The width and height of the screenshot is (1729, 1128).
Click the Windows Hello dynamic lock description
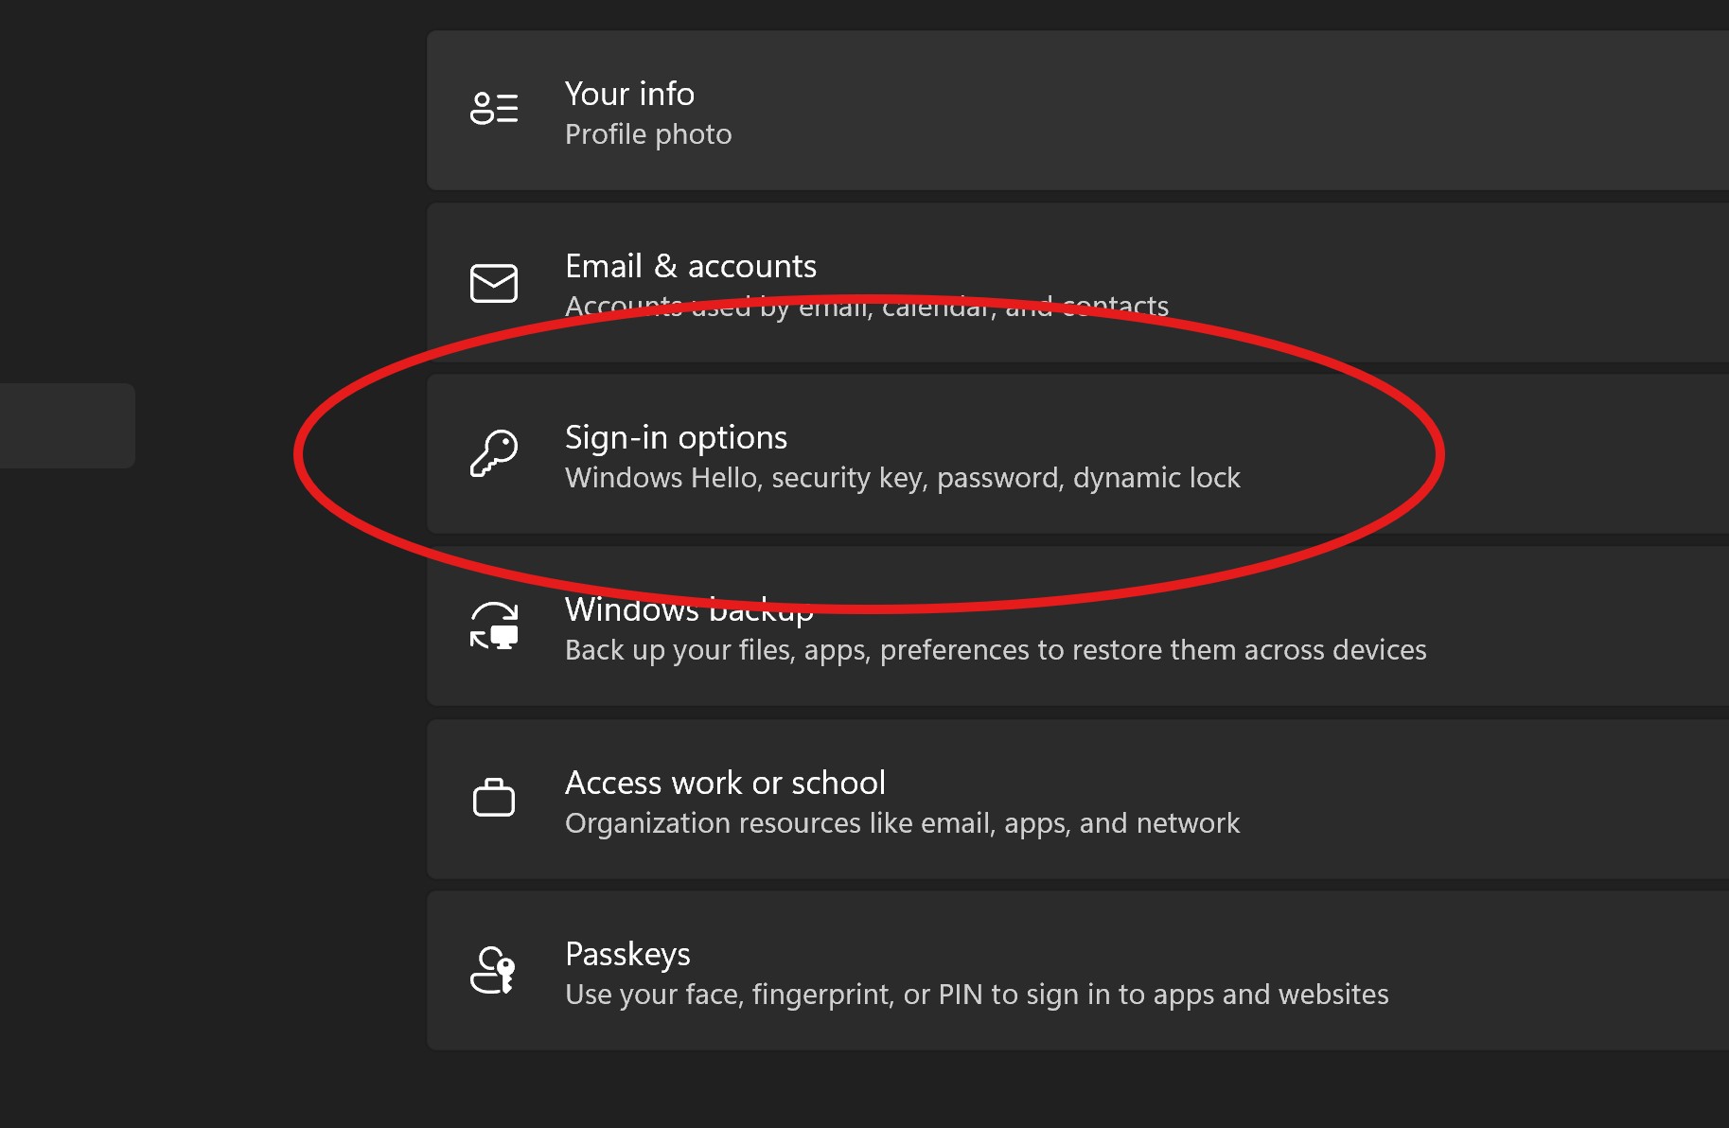click(x=902, y=477)
